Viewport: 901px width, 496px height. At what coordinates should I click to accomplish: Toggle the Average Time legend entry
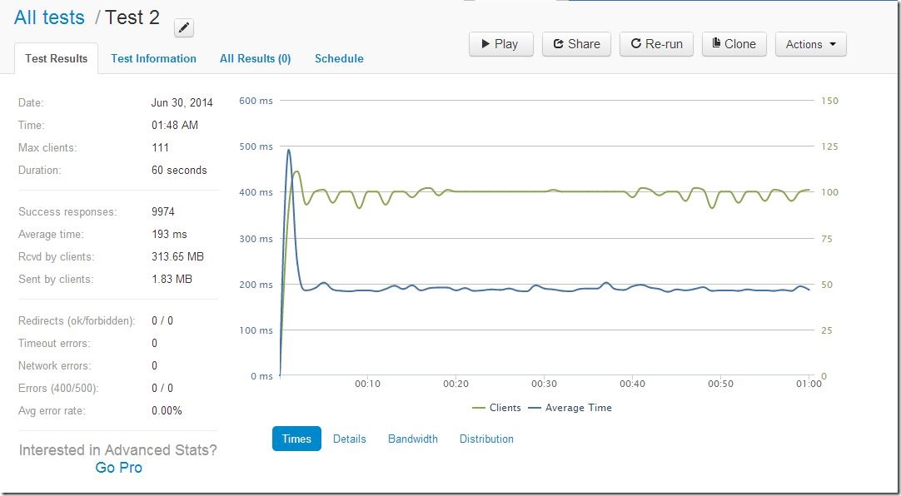tap(570, 408)
